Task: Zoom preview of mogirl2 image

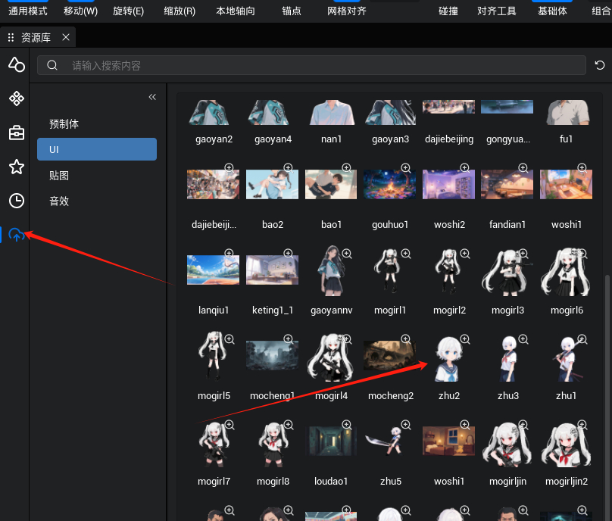Action: (x=465, y=253)
